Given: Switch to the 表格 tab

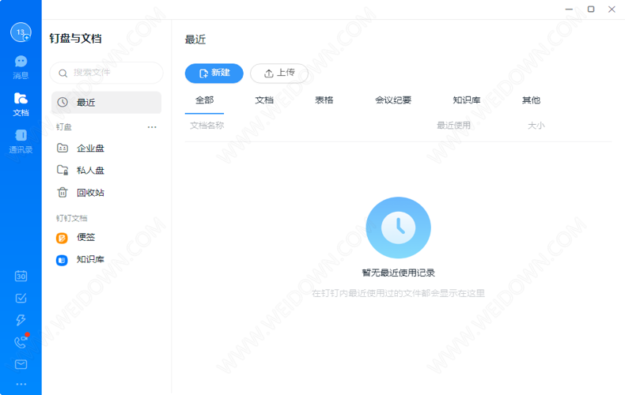Looking at the screenshot, I should (324, 100).
